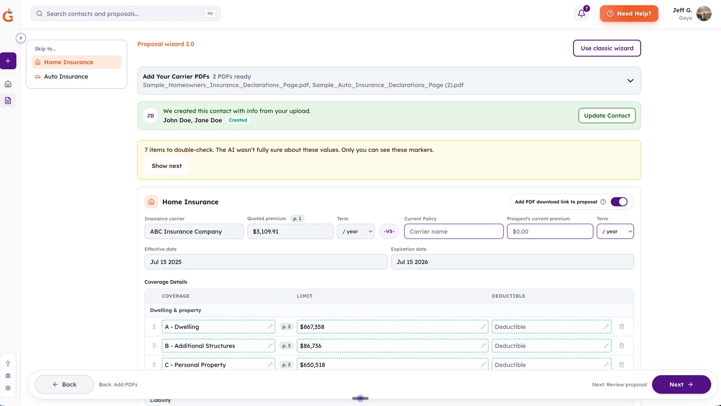Select Auto Insurance in Skip to list
The image size is (721, 406).
pyautogui.click(x=77, y=77)
